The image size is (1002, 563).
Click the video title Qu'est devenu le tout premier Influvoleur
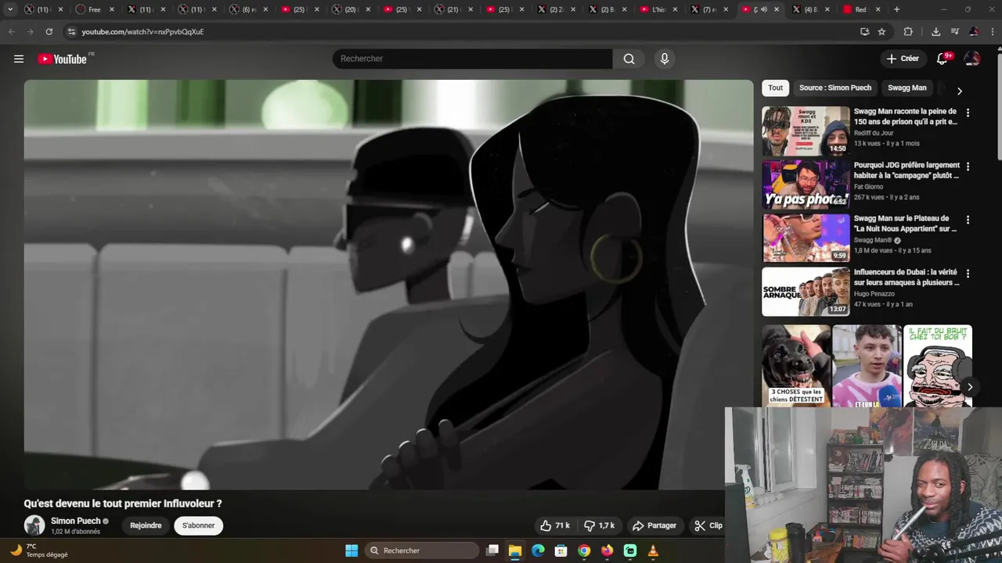123,504
